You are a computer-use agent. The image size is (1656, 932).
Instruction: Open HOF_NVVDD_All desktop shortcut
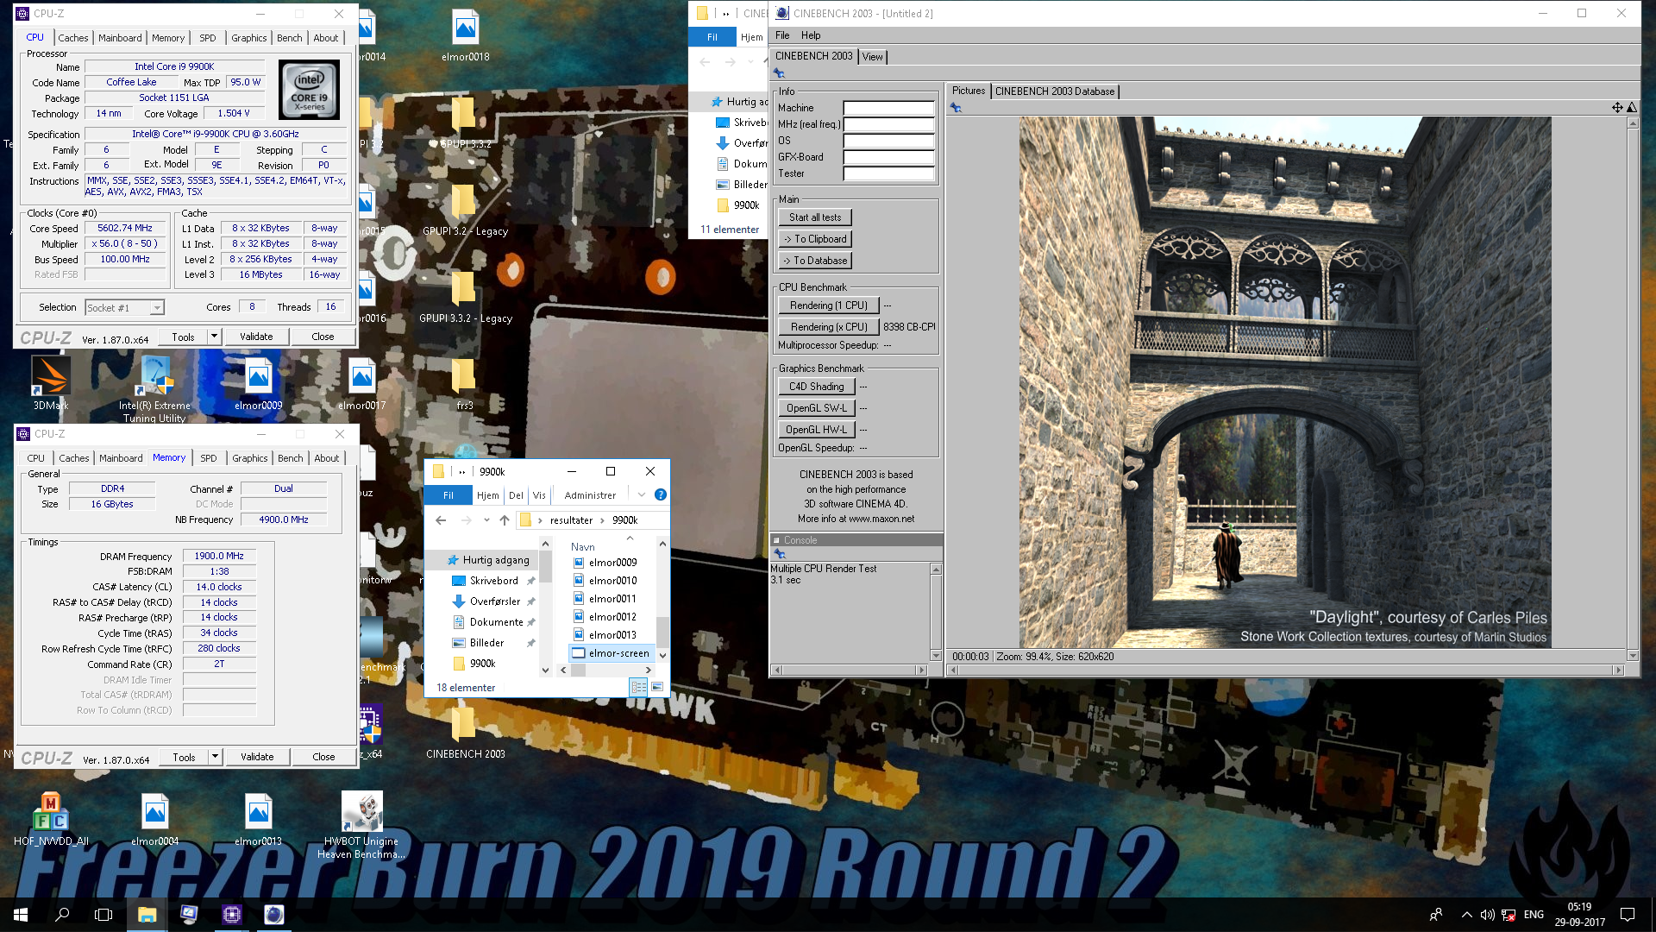(51, 818)
